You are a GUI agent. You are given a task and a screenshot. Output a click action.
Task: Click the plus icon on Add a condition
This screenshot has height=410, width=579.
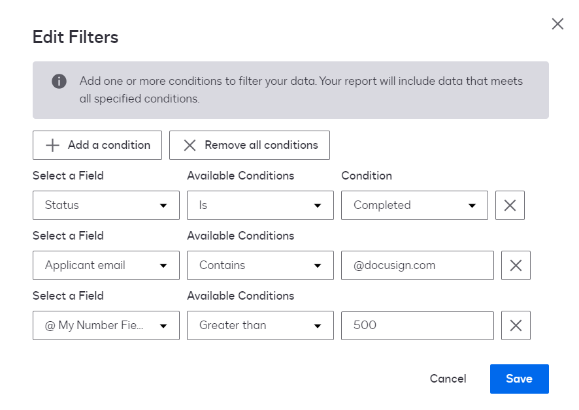[52, 145]
